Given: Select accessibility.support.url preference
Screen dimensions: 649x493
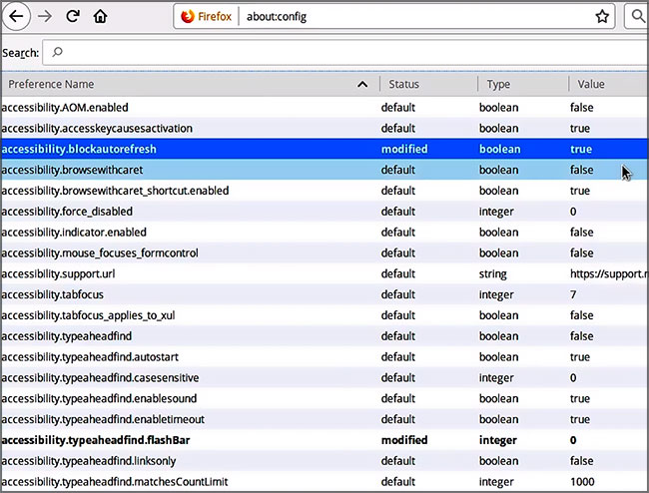Looking at the screenshot, I should pos(324,273).
